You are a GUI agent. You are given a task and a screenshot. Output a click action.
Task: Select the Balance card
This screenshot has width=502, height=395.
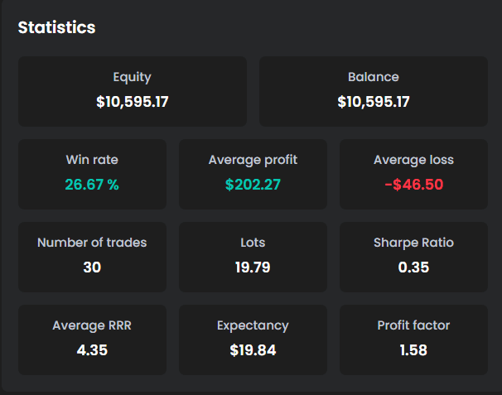pyautogui.click(x=374, y=92)
